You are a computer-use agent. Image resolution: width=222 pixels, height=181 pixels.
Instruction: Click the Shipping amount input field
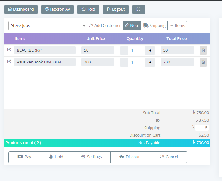[202, 128]
